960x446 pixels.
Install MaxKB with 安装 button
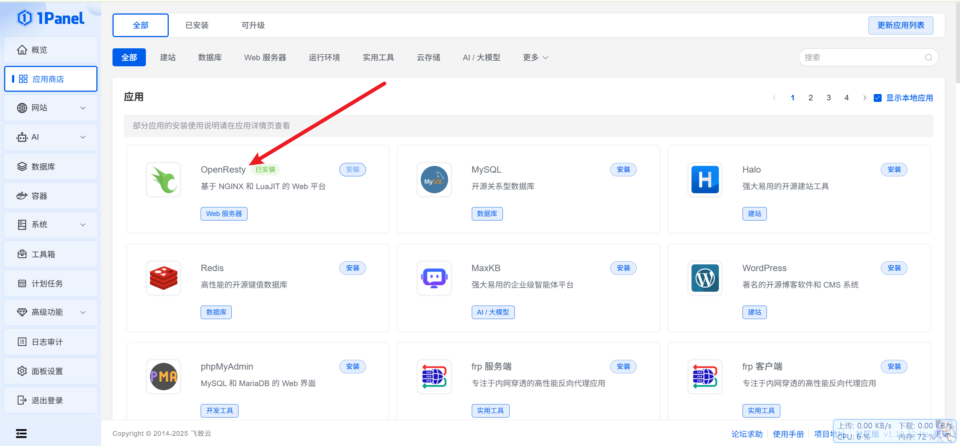[623, 268]
